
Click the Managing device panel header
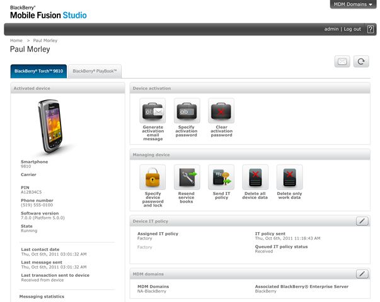250,155
